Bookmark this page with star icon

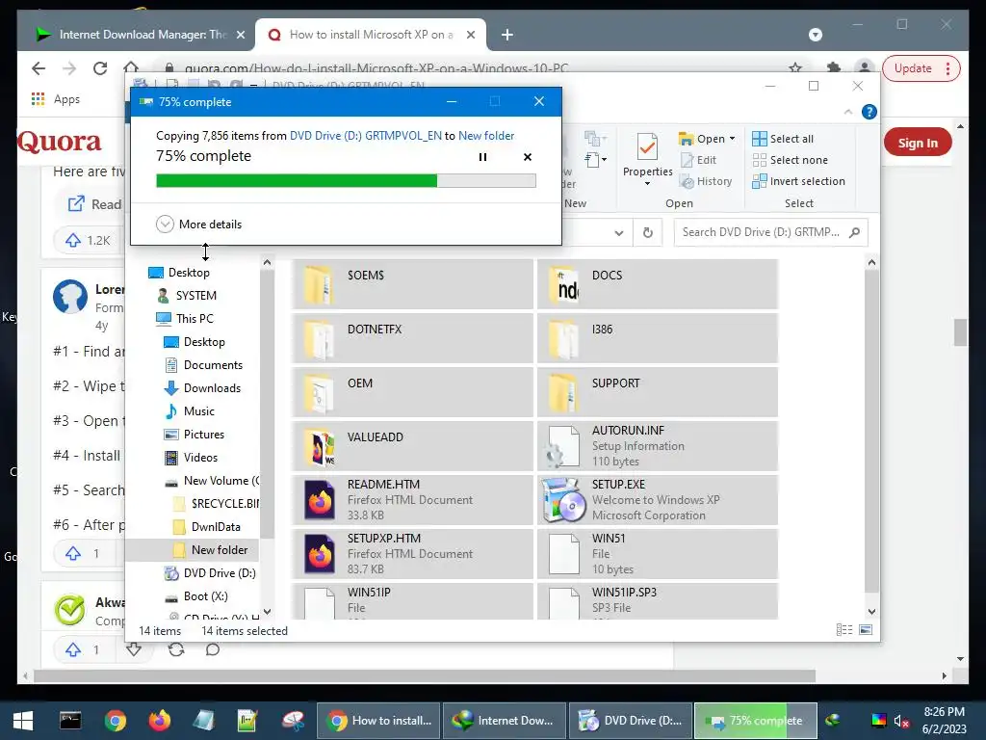click(795, 68)
